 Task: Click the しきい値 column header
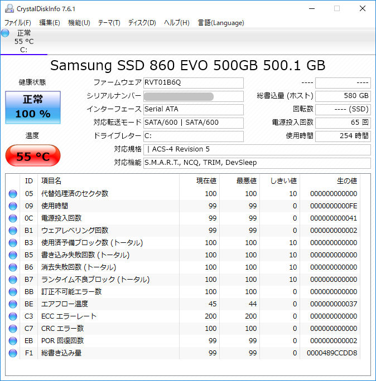coord(280,181)
